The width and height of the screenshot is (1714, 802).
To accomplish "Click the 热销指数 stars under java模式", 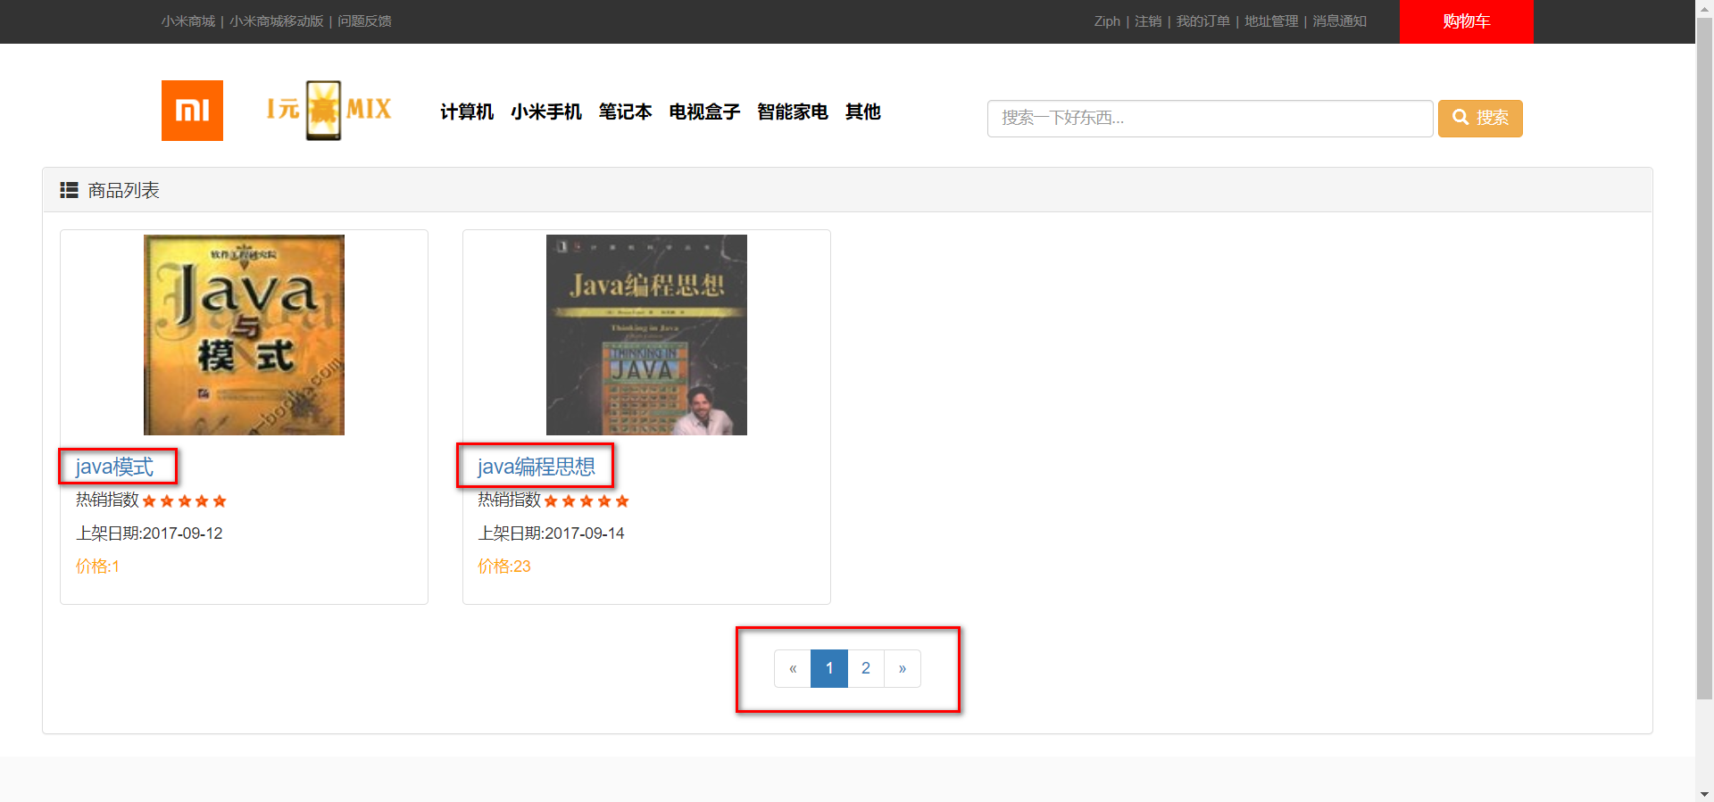I will pos(185,500).
